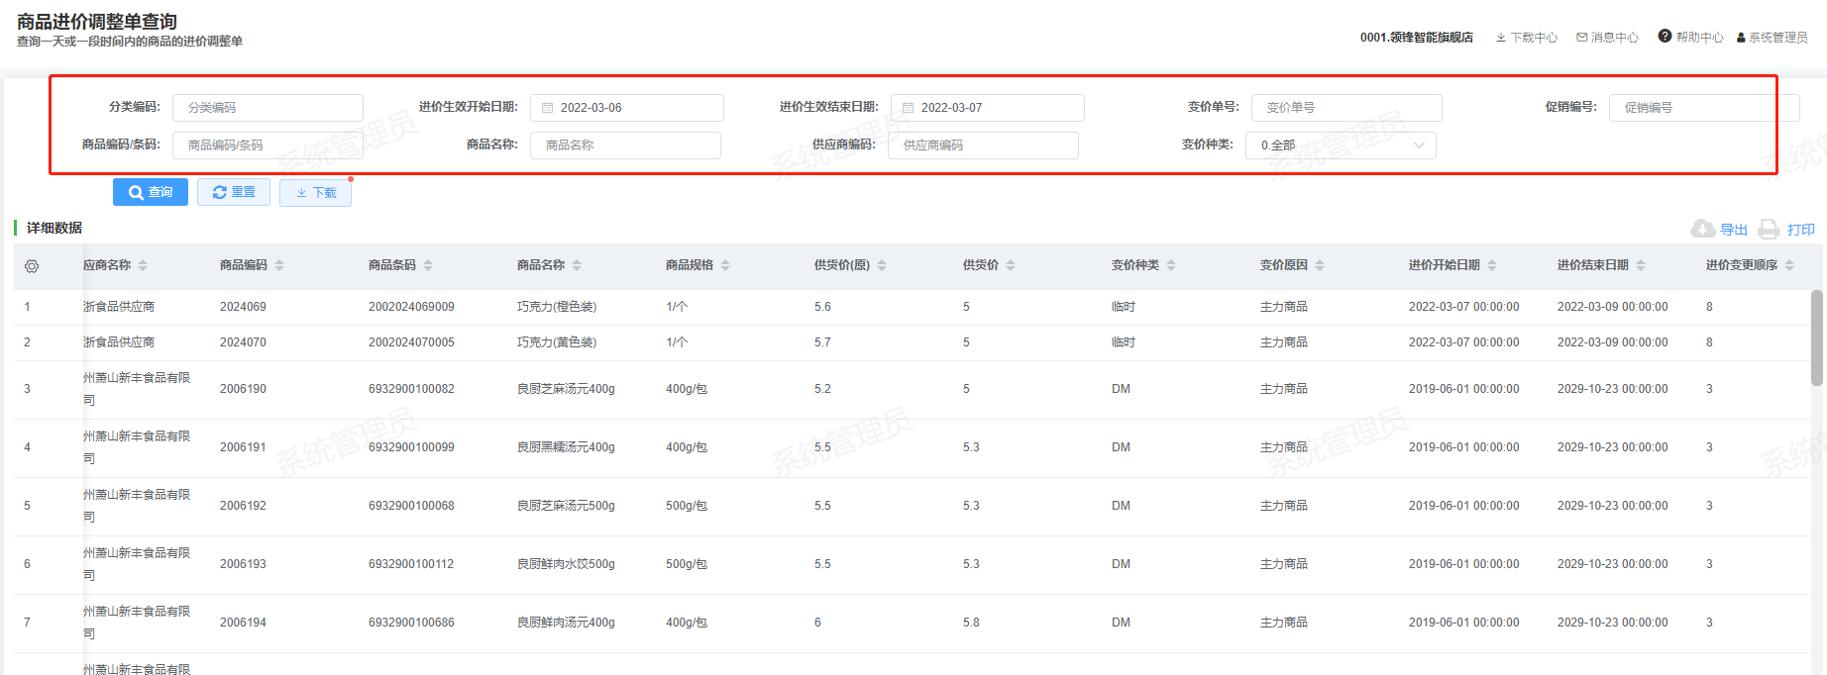Open the 进价生效开始日期 date picker

tap(626, 108)
